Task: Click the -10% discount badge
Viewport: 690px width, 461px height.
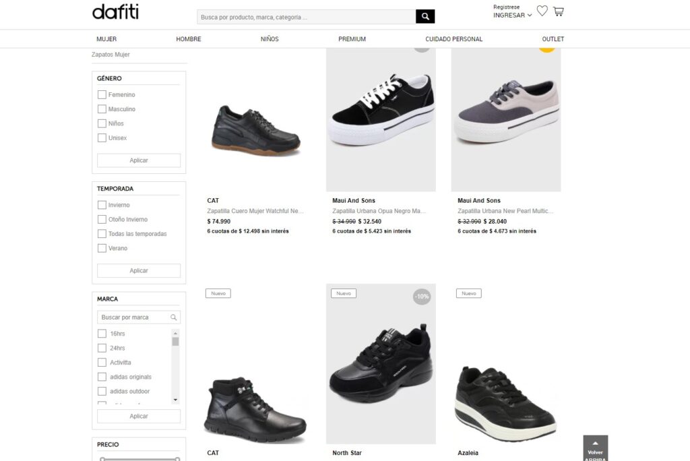Action: pos(422,297)
